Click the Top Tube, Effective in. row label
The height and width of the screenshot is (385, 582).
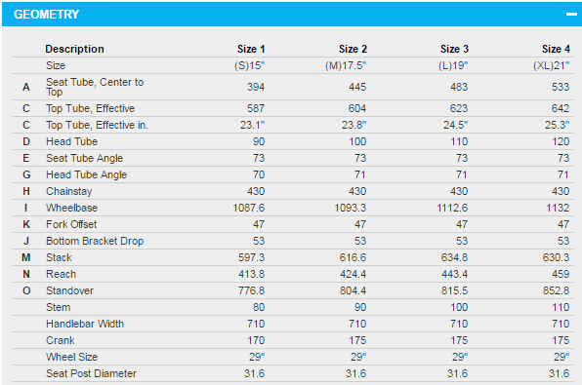pyautogui.click(x=97, y=125)
